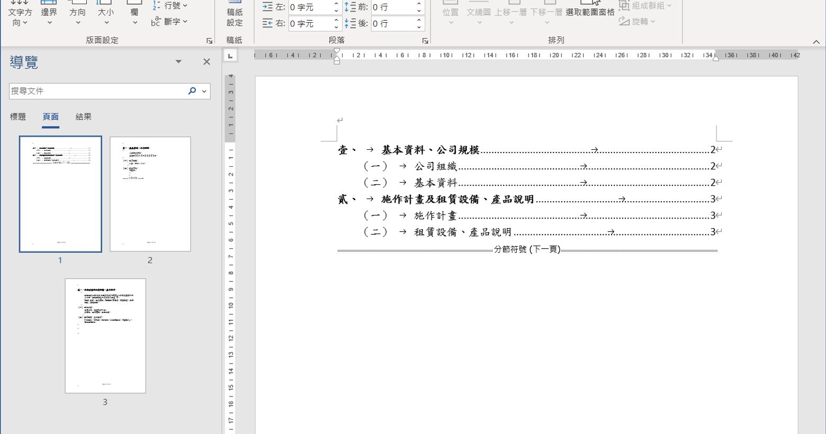Viewport: 826px width, 434px height.
Task: Select the page 3 thumbnail
Action: tap(105, 336)
